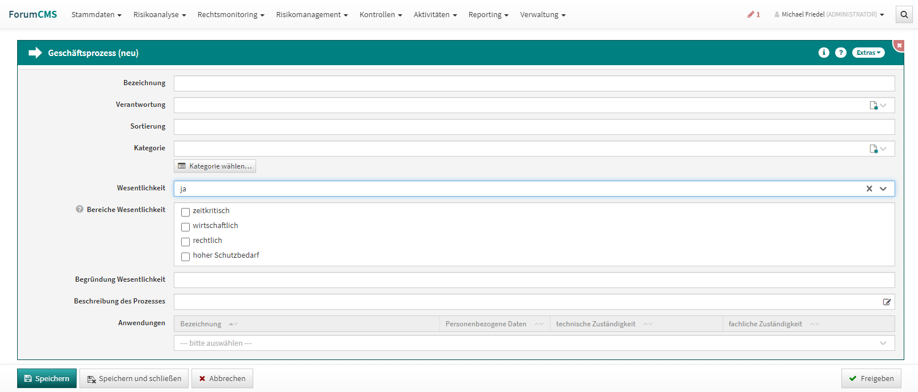Check the wirtschaftlich option
918x392 pixels.
(x=185, y=227)
